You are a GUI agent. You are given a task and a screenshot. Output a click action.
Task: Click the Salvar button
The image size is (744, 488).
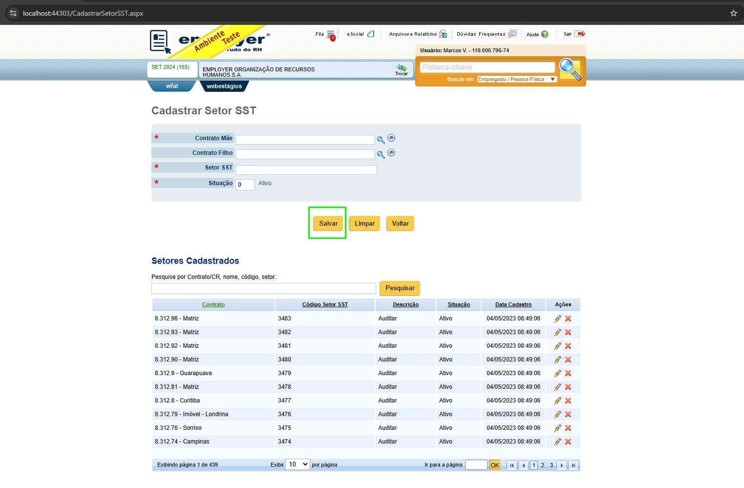(x=328, y=223)
